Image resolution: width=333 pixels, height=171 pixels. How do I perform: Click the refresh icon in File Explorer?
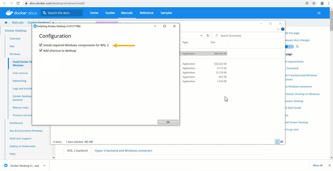pos(208,36)
